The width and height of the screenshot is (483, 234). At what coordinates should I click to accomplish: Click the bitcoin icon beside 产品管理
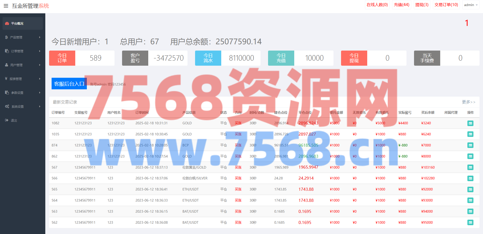tap(7, 37)
